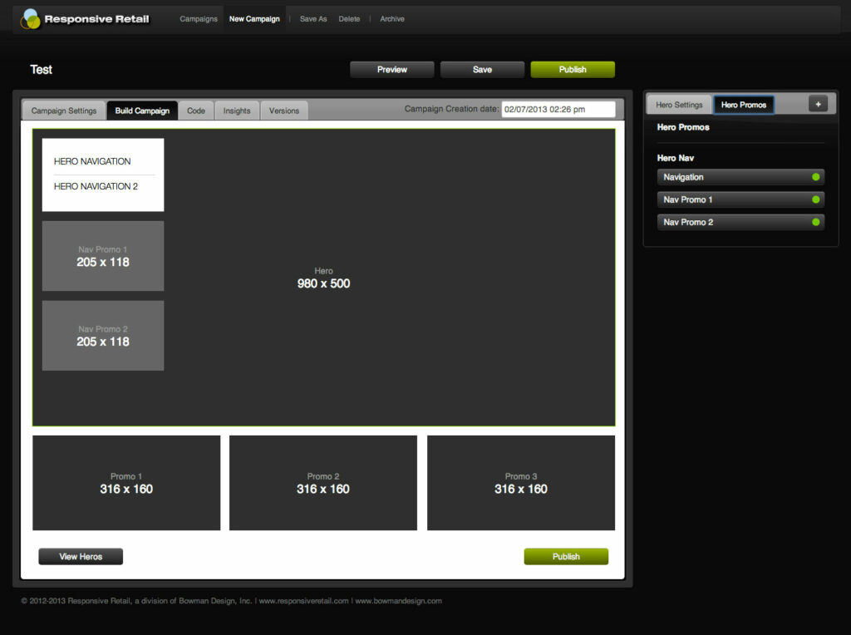Image resolution: width=851 pixels, height=635 pixels.
Task: Click the Publish button below the promos
Action: [x=566, y=556]
